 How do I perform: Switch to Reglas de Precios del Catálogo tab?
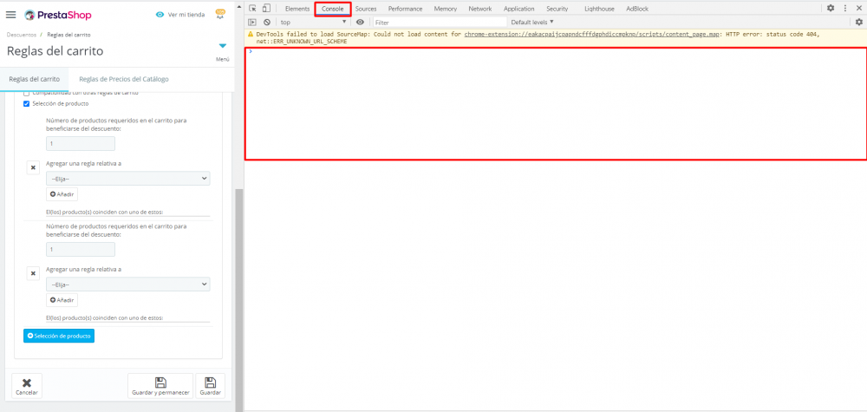point(124,79)
